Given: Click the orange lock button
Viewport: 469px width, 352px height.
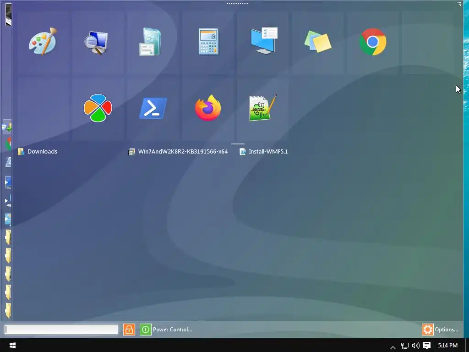Looking at the screenshot, I should coord(129,330).
